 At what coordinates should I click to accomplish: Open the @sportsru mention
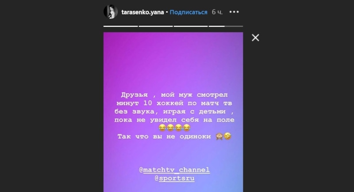[x=174, y=178]
